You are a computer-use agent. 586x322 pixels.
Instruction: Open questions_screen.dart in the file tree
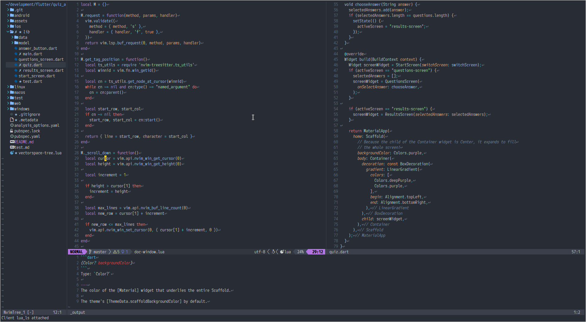41,59
